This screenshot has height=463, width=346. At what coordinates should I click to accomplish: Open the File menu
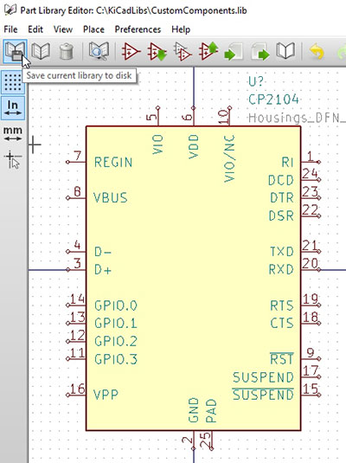tap(10, 29)
